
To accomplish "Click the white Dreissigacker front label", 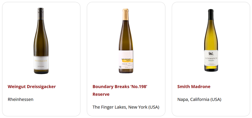I will (41, 64).
